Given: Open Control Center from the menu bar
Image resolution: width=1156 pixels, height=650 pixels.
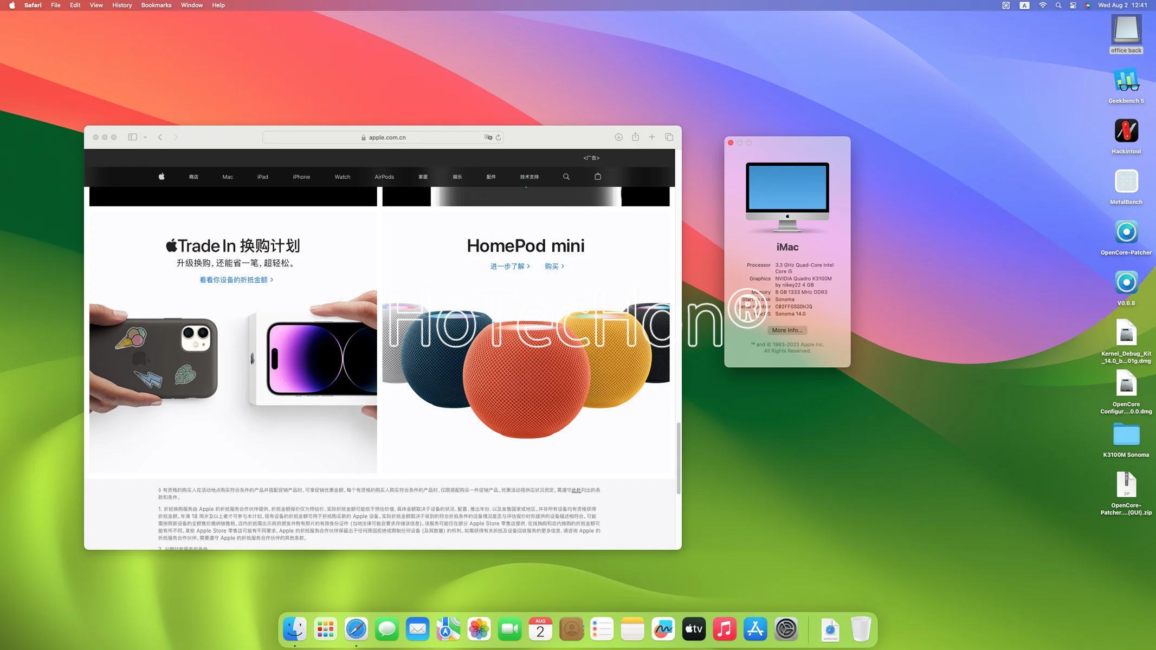Looking at the screenshot, I should click(x=1073, y=5).
